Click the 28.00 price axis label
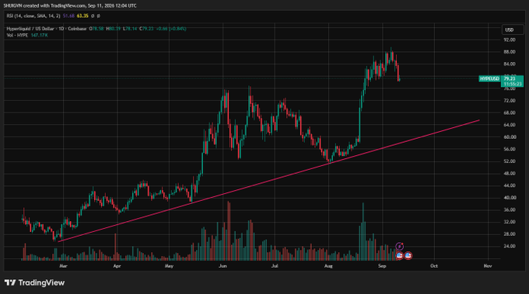The image size is (529, 294). coord(510,233)
